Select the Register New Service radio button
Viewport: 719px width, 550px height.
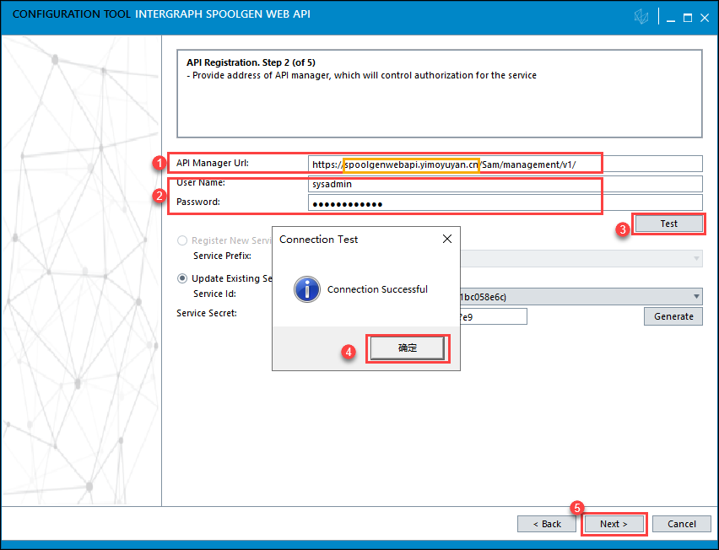pyautogui.click(x=182, y=240)
